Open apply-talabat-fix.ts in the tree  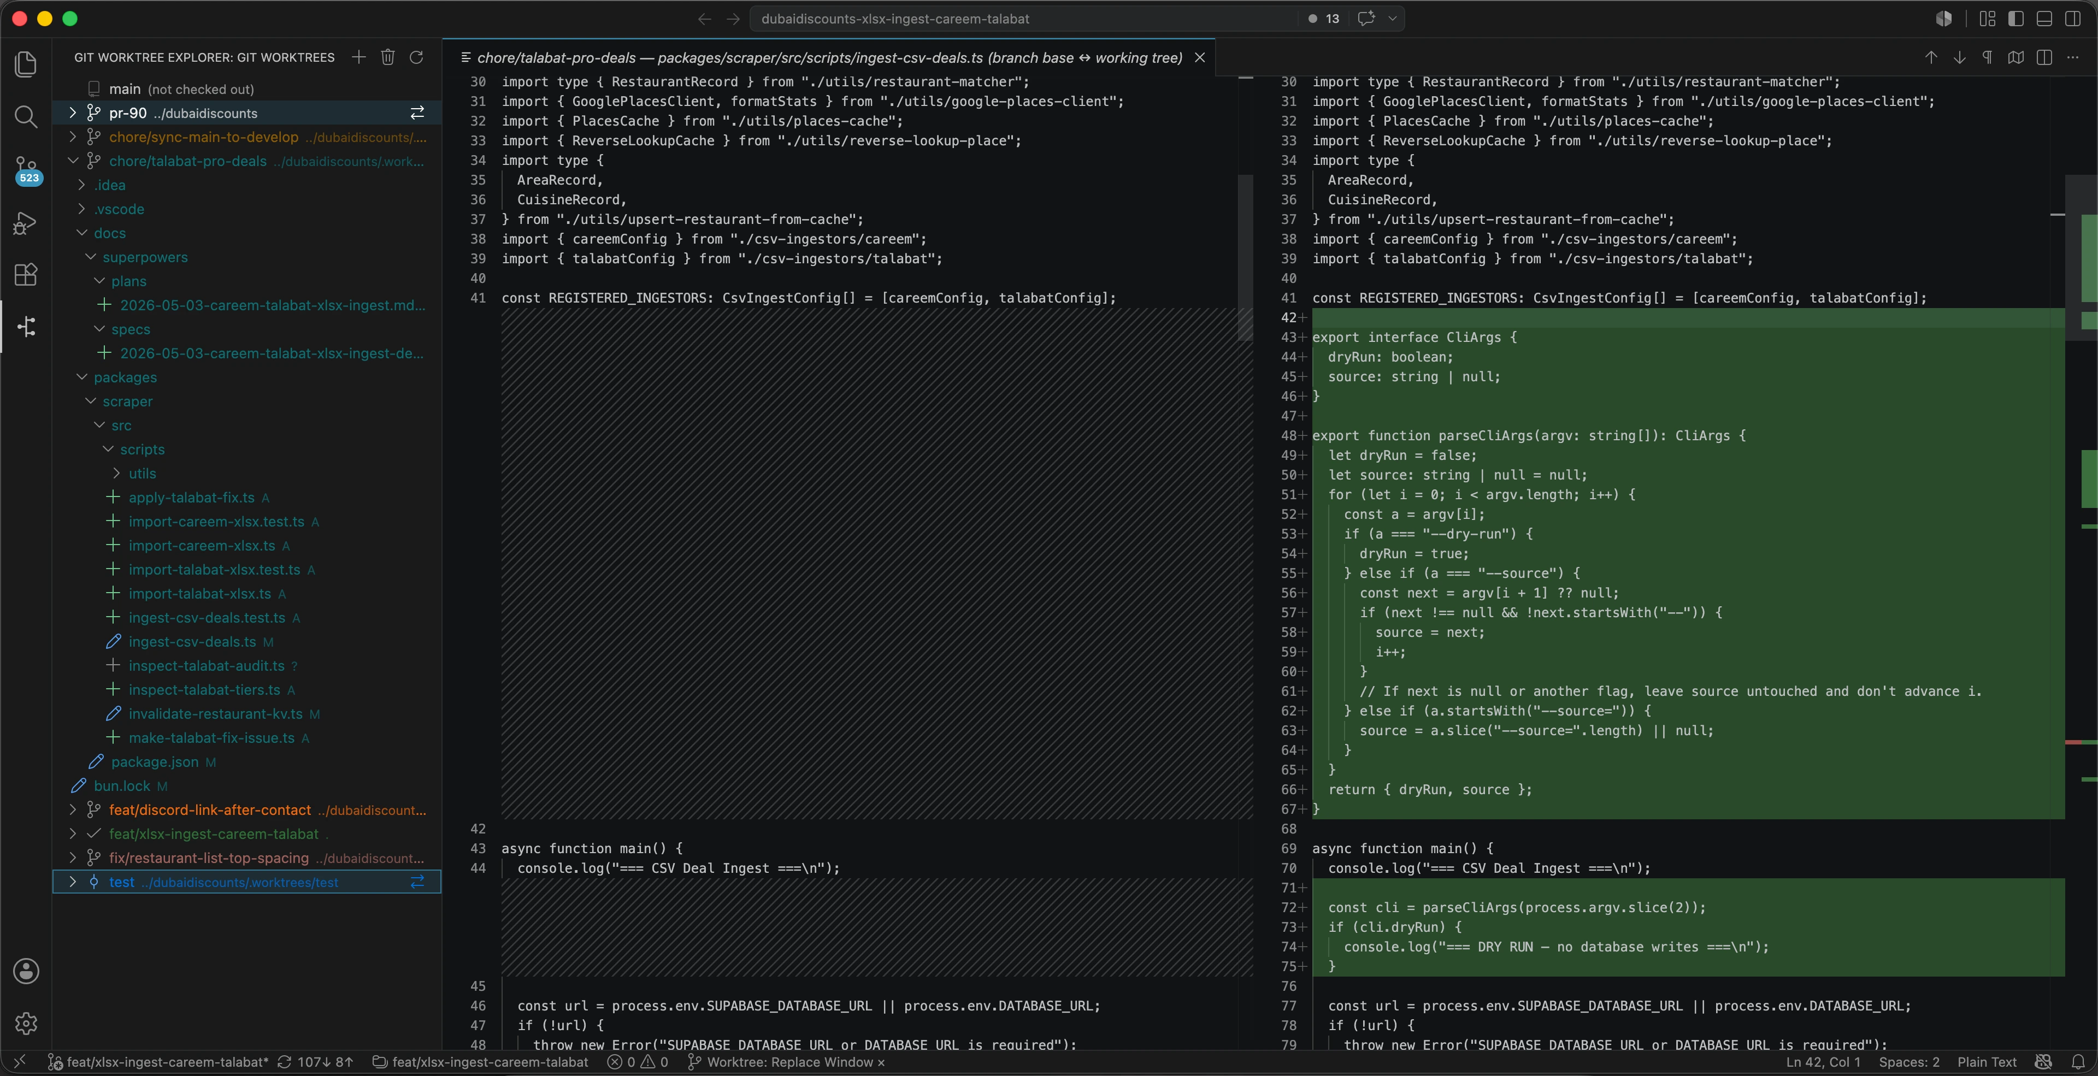tap(191, 497)
